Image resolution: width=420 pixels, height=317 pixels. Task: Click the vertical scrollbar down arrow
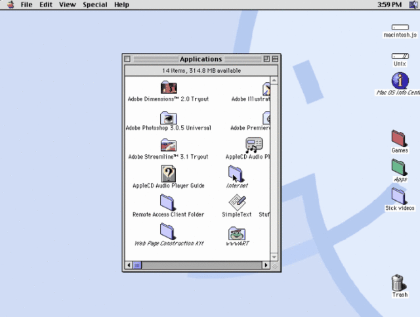[274, 257]
